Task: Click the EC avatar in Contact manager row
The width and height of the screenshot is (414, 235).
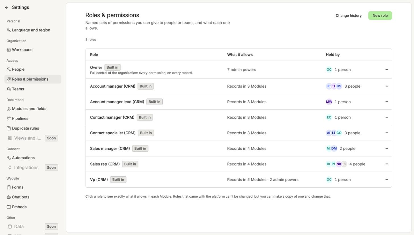Action: (x=329, y=117)
